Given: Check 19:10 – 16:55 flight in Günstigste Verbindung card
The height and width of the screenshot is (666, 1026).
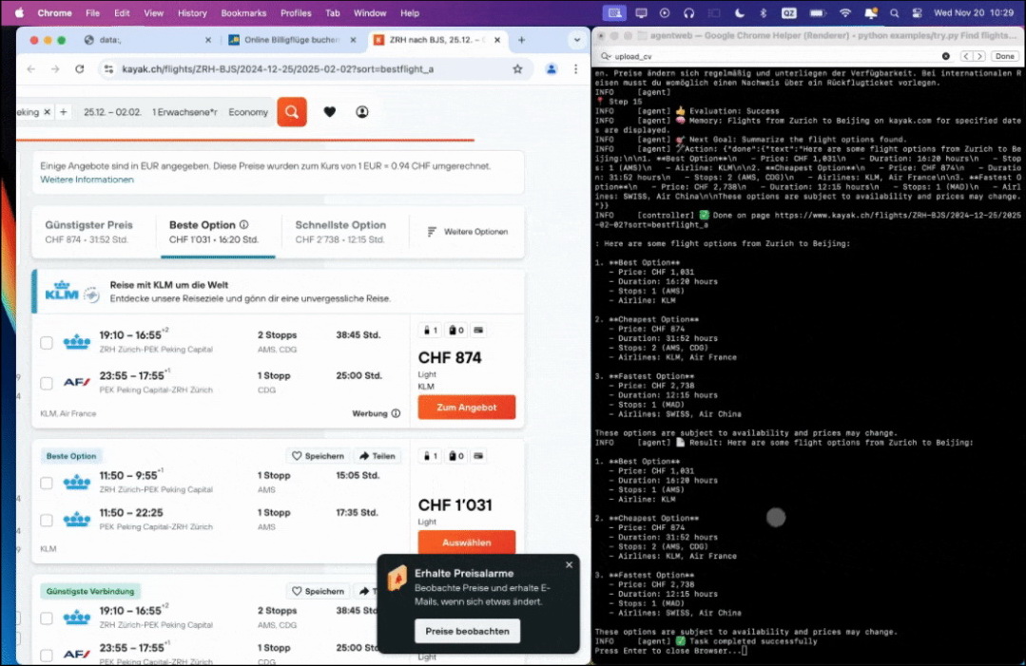Looking at the screenshot, I should coord(47,618).
